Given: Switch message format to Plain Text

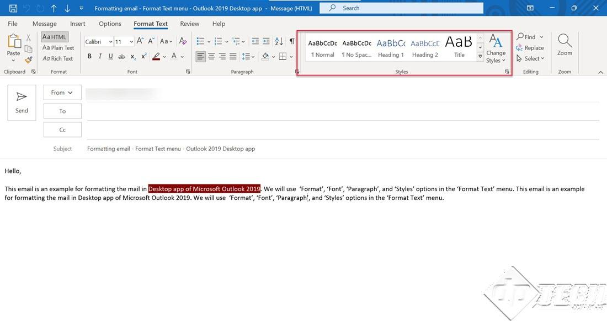Looking at the screenshot, I should 58,48.
